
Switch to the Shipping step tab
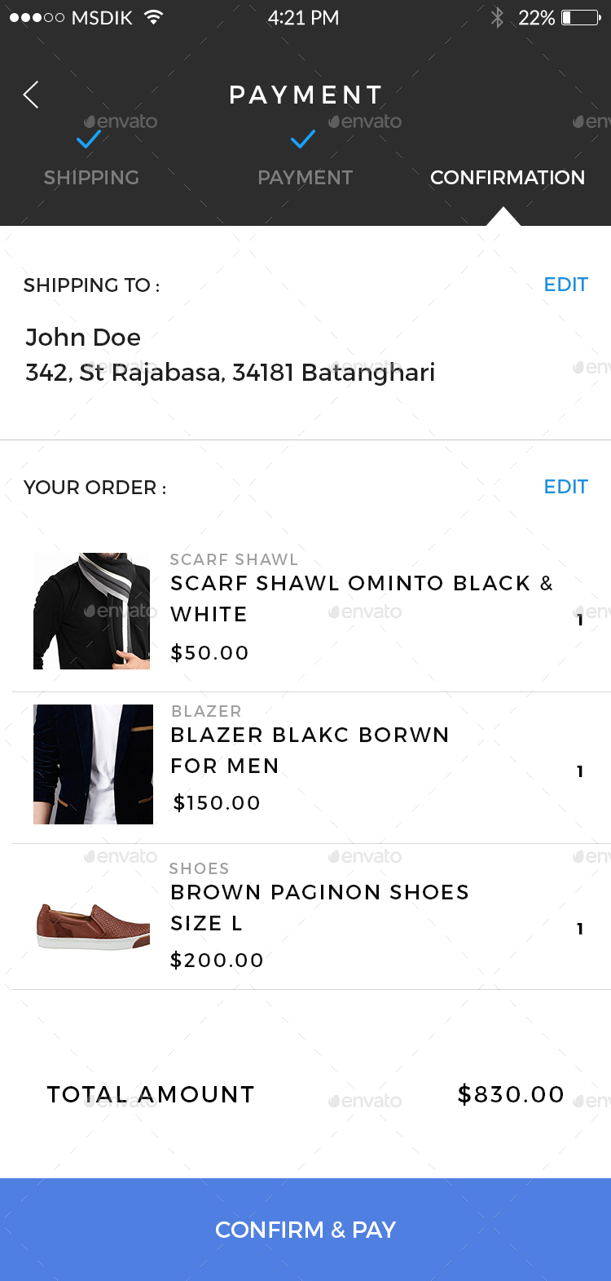(x=91, y=178)
